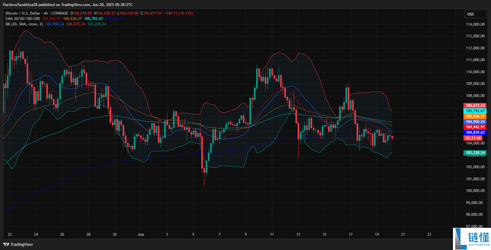Image resolution: width=491 pixels, height=250 pixels.
Task: Click the 22 date at time axis start
Action: point(10,234)
